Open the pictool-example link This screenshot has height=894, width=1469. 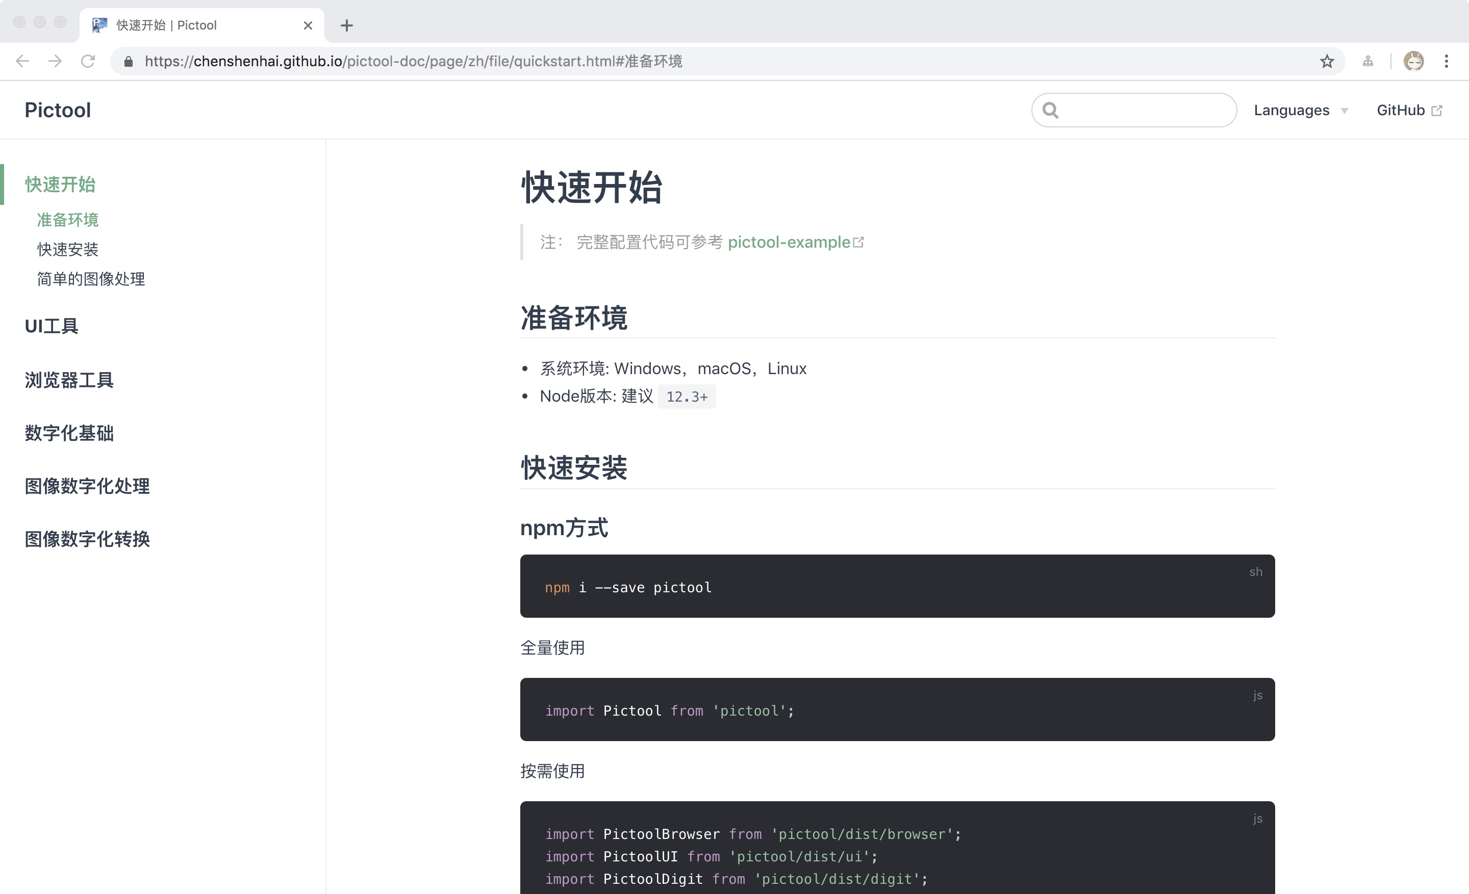[789, 243]
